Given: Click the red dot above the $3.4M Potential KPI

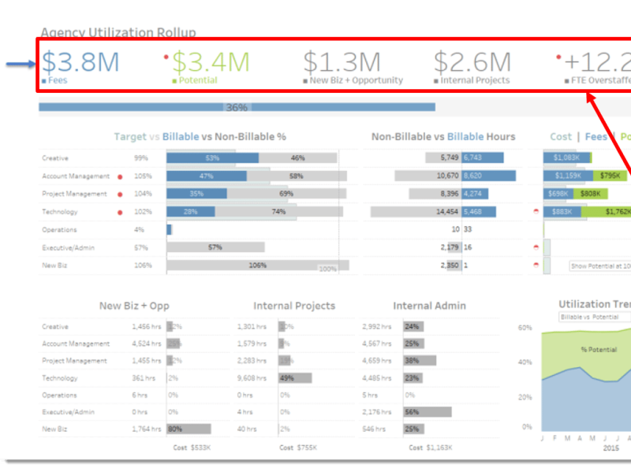Looking at the screenshot, I should coord(165,55).
